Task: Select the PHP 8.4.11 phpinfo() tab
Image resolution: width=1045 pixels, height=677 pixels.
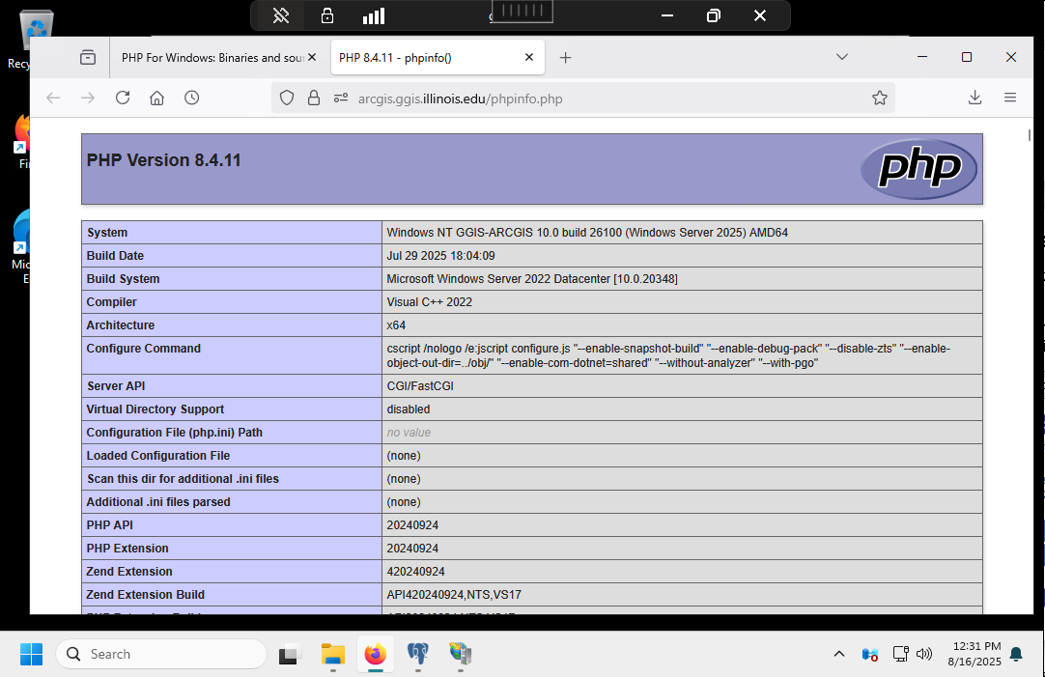Action: coord(425,57)
